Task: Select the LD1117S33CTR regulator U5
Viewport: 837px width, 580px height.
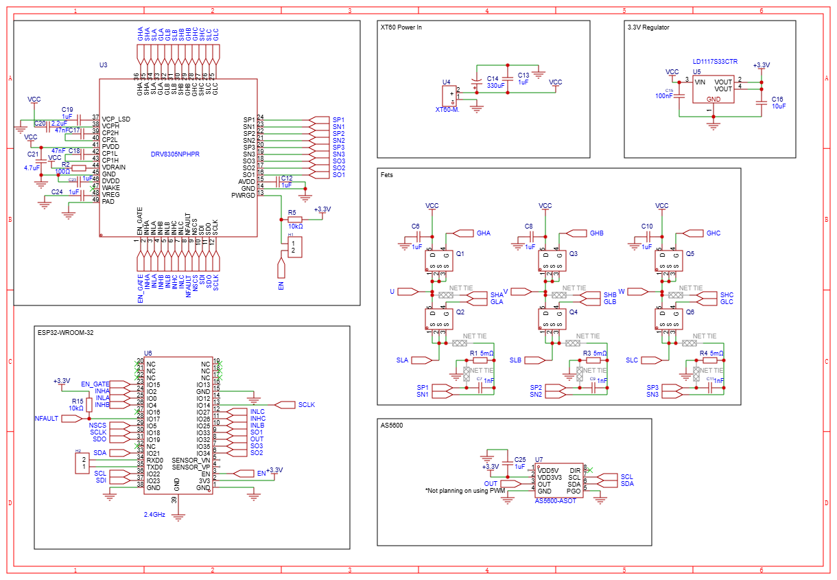Action: click(713, 90)
